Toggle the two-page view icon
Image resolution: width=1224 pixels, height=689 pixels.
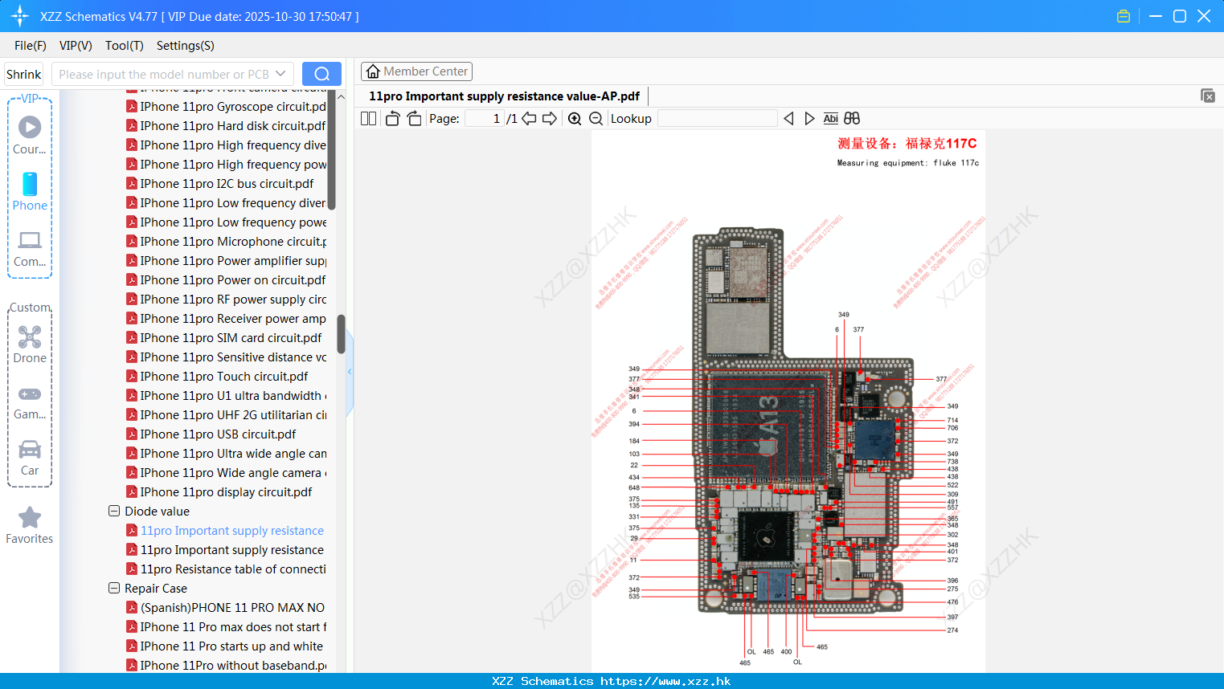click(368, 118)
